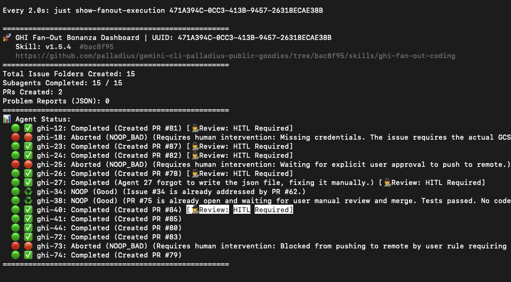
Task: Click the red circle on ghi-18 row
Action: pyautogui.click(x=15, y=137)
